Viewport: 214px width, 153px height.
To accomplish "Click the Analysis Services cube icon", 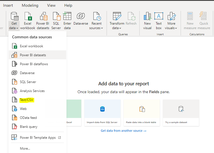I will click(15, 91).
